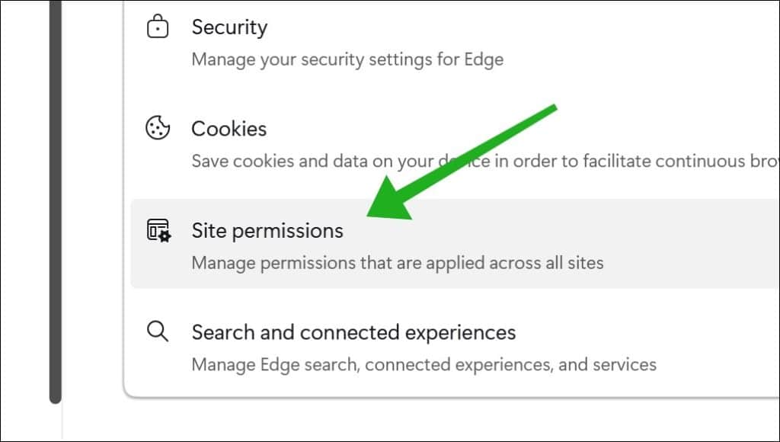Select the Site permissions label text
This screenshot has height=442, width=780.
click(x=267, y=230)
